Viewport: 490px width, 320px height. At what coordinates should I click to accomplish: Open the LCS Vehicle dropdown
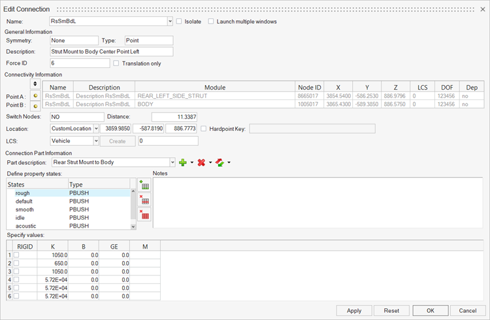click(95, 141)
